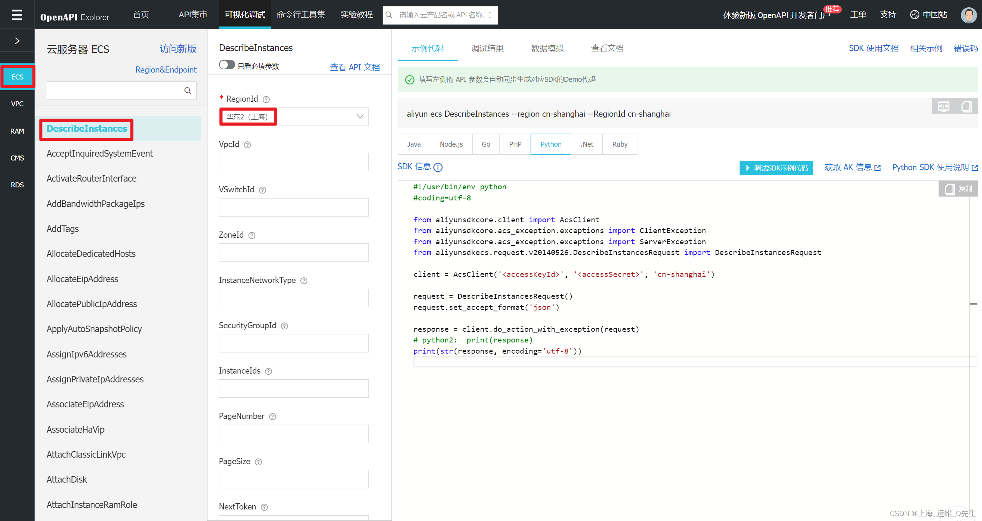Select the Java language tab
This screenshot has height=521, width=982.
[414, 144]
